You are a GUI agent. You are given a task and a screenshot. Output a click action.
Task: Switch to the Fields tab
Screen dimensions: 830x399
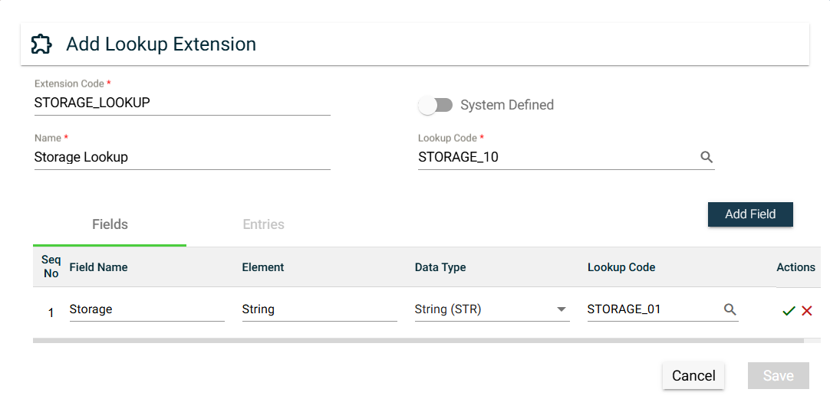110,224
